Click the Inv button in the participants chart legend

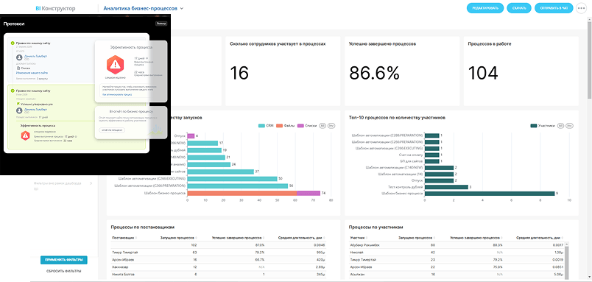click(569, 126)
